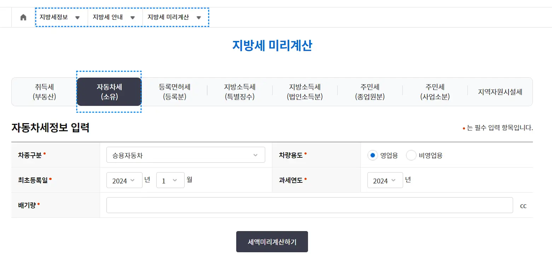This screenshot has height=260, width=552.
Task: Open the 차종구분 vehicle type dropdown
Action: [x=185, y=155]
